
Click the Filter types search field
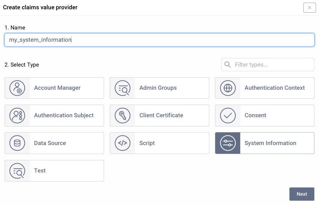pyautogui.click(x=272, y=65)
